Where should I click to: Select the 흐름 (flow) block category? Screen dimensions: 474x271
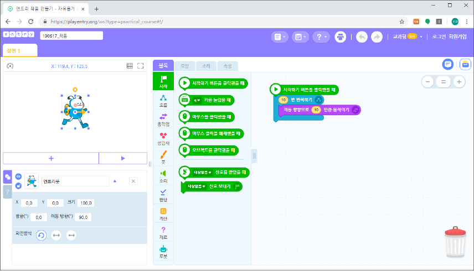pyautogui.click(x=163, y=100)
